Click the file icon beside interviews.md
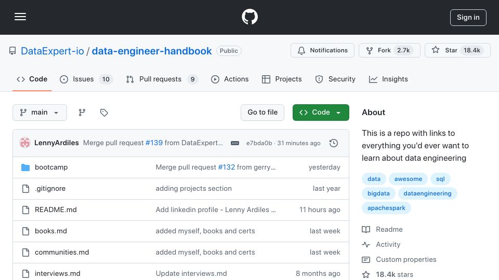499x280 pixels. pyautogui.click(x=25, y=274)
